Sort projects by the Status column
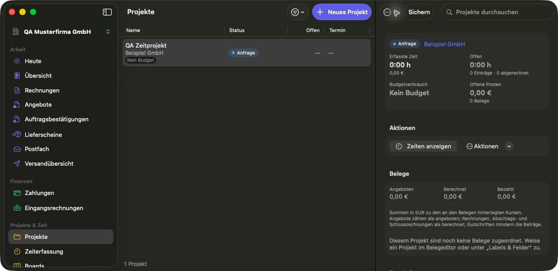 [237, 30]
